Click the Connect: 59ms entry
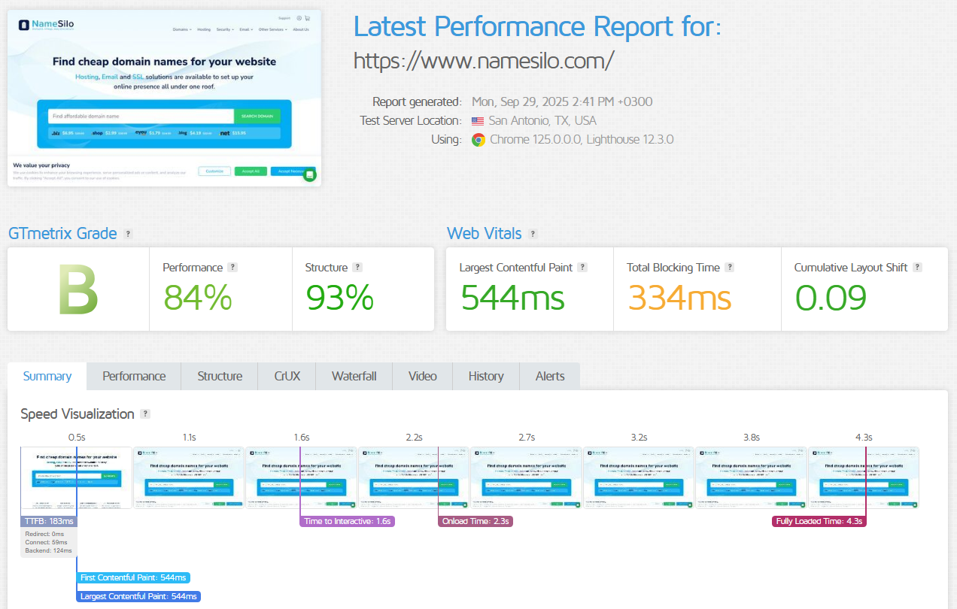 point(46,542)
